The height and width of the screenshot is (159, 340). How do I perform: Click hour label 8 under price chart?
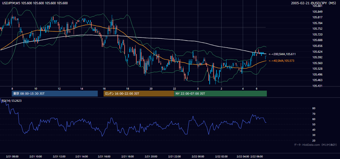pyautogui.click(x=12, y=89)
